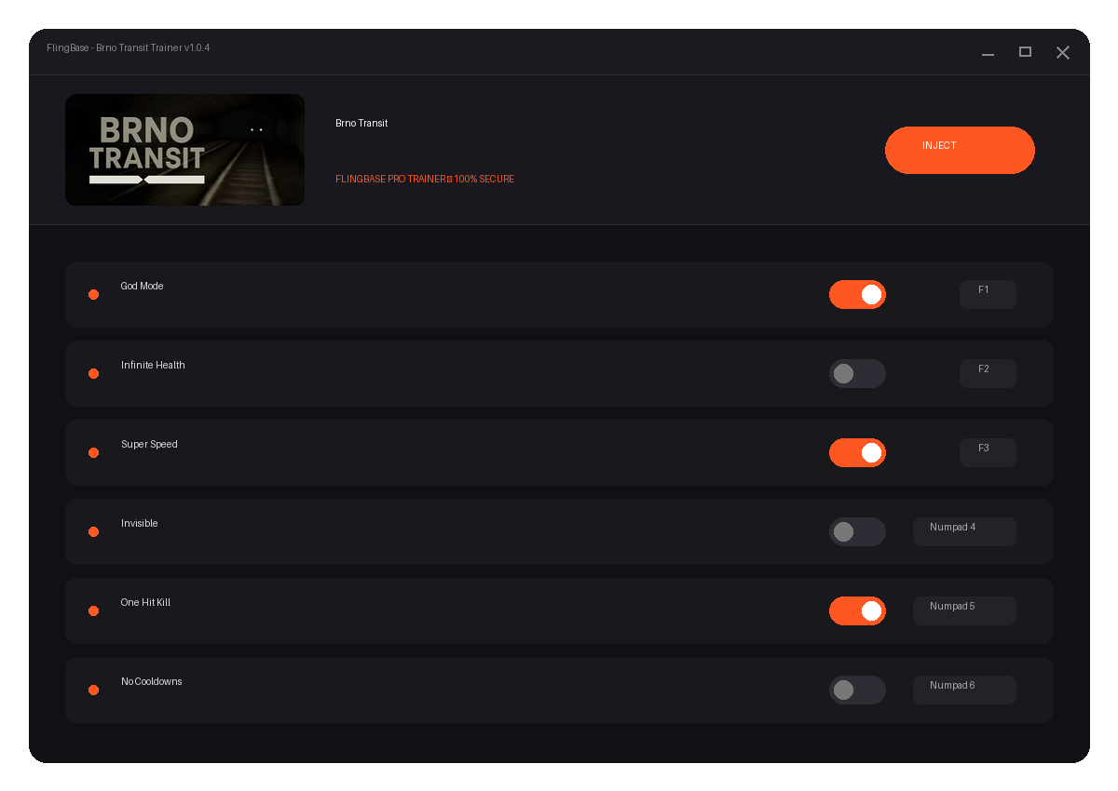This screenshot has height=791, width=1118.
Task: Click the orange dot beside No Cooldowns
Action: point(93,690)
